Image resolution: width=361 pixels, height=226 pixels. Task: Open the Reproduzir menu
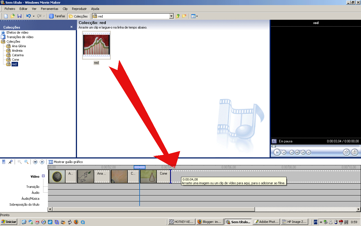tap(79, 9)
